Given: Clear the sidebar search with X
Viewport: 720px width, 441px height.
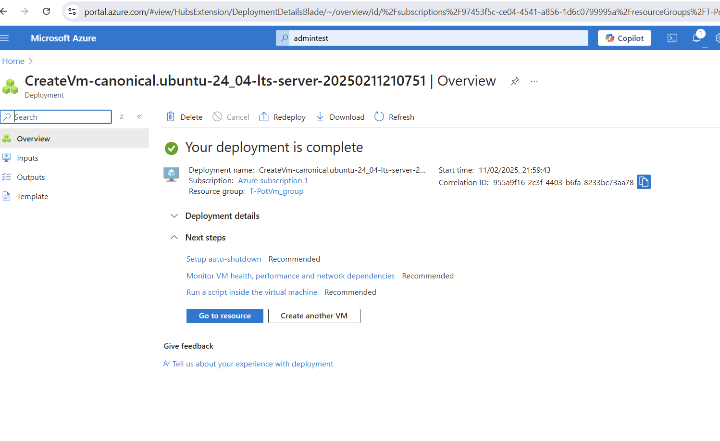Looking at the screenshot, I should pyautogui.click(x=122, y=117).
